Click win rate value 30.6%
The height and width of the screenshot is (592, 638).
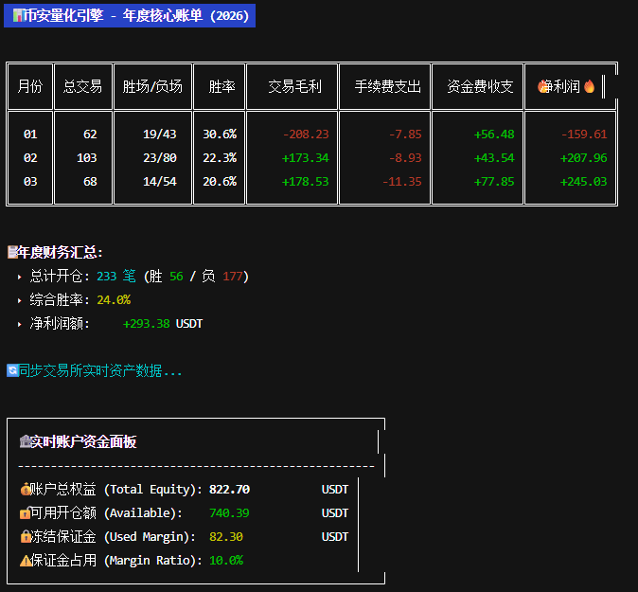pyautogui.click(x=220, y=134)
